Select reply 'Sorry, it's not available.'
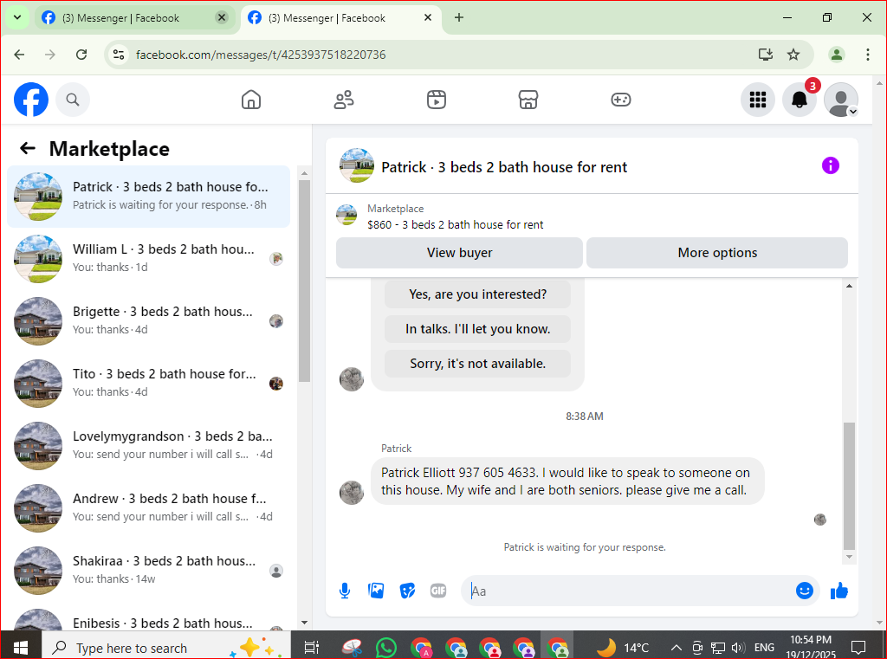Viewport: 887px width, 659px height. (x=477, y=364)
